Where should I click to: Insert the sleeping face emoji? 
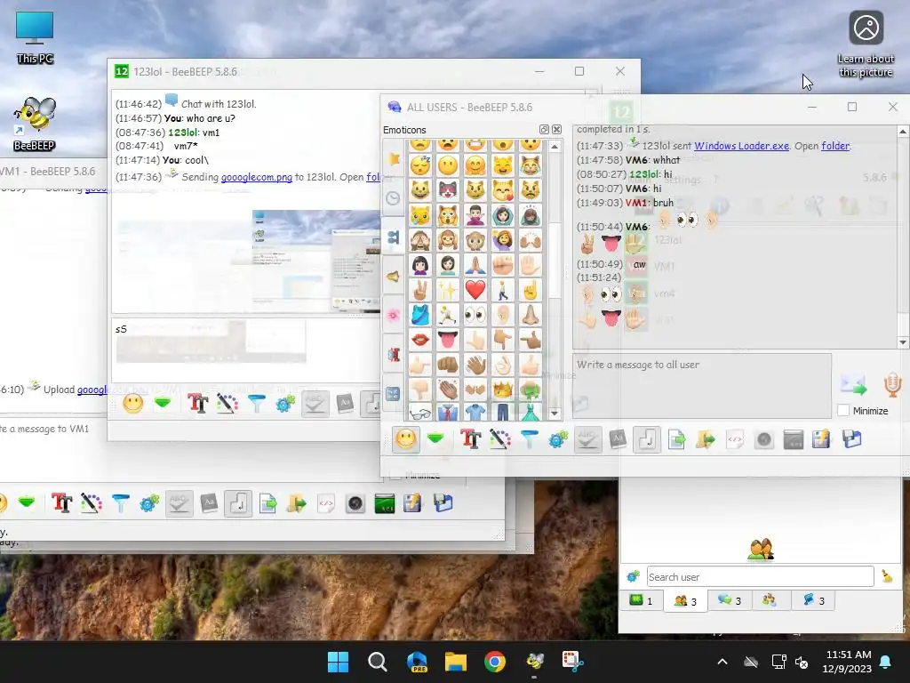click(x=420, y=165)
